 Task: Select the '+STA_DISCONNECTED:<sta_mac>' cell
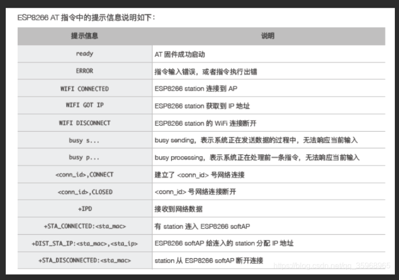[x=84, y=260]
